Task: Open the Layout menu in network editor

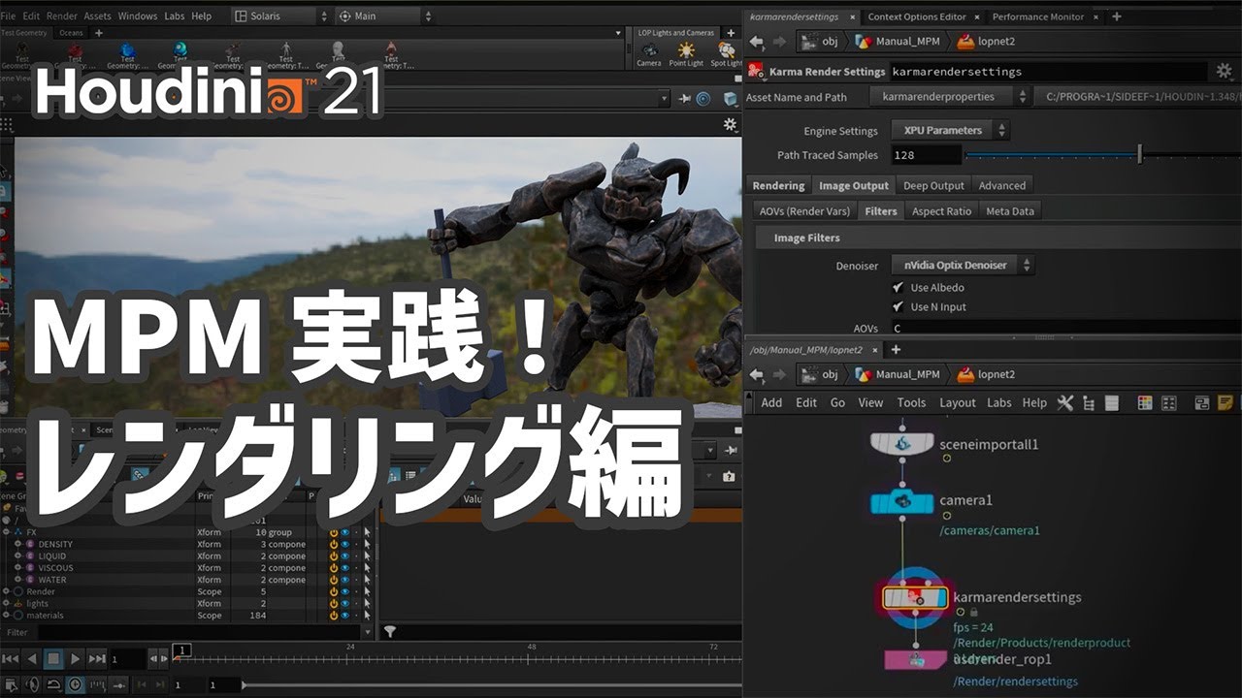Action: (958, 402)
